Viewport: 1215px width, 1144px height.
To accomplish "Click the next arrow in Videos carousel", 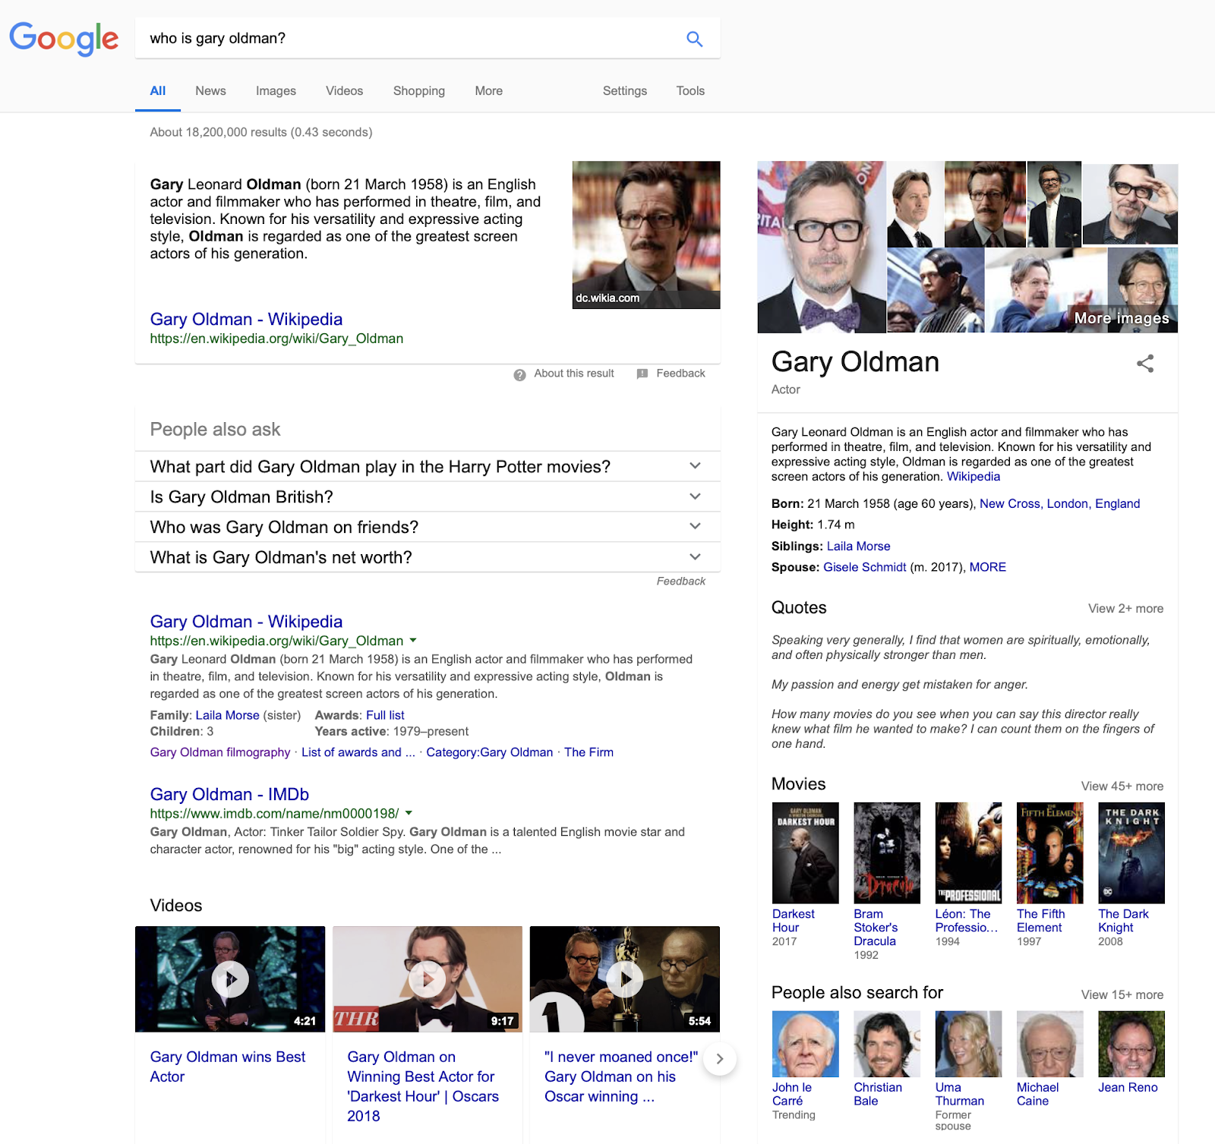I will [x=720, y=1058].
